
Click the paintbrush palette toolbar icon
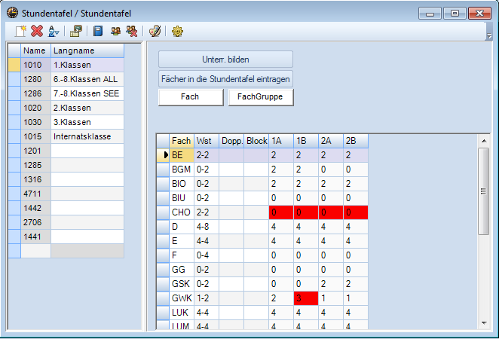pyautogui.click(x=155, y=31)
